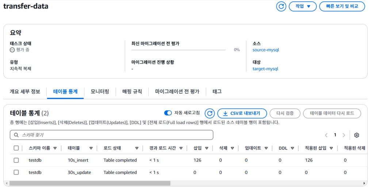Toggle the 자동 새로고침 switch

pyautogui.click(x=168, y=113)
